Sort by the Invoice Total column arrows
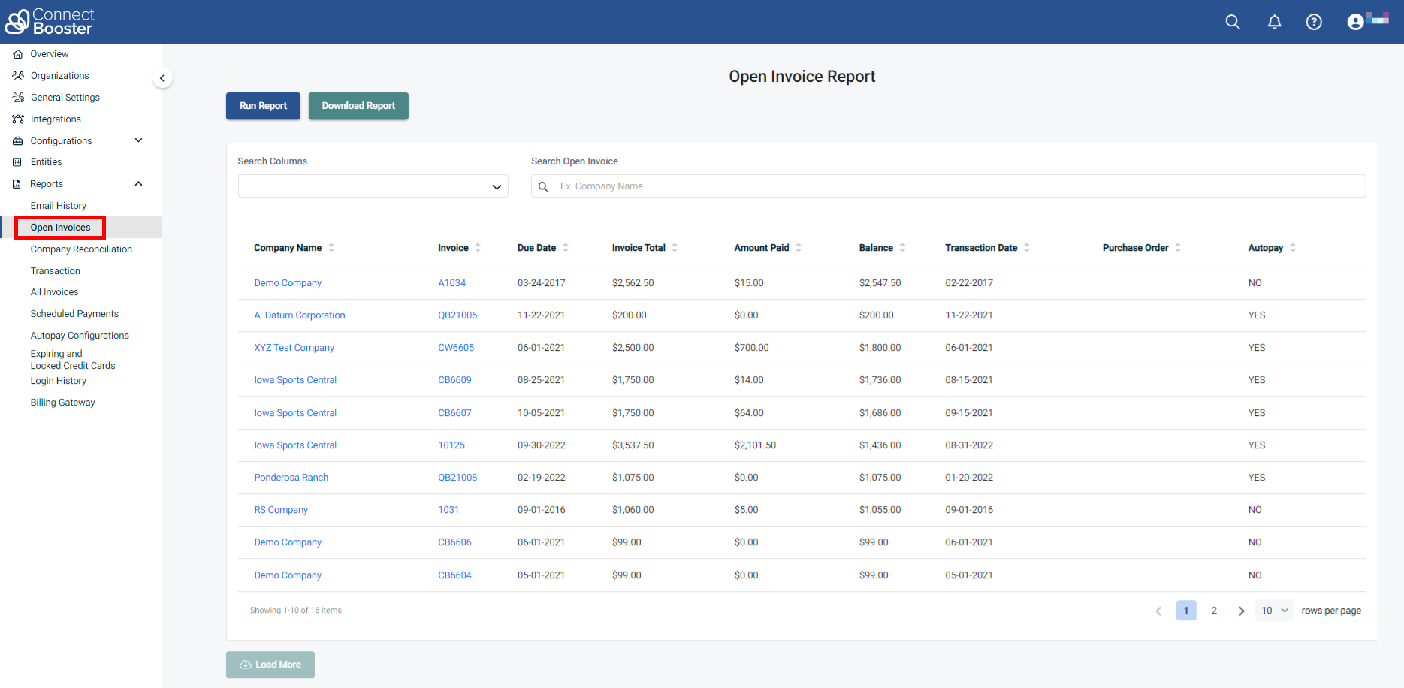 click(675, 248)
